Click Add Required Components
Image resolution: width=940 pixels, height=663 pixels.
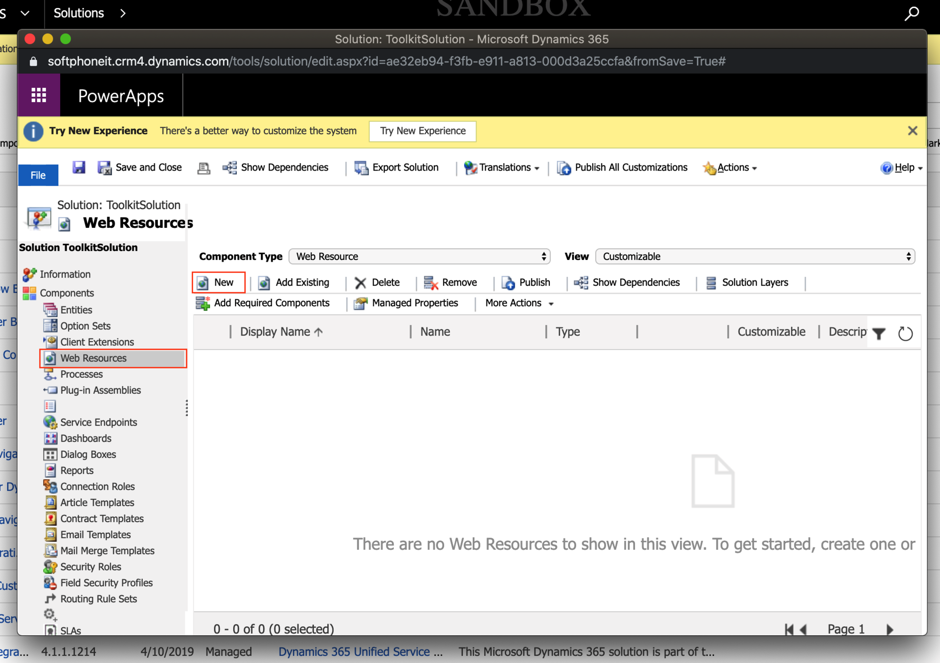coord(263,303)
